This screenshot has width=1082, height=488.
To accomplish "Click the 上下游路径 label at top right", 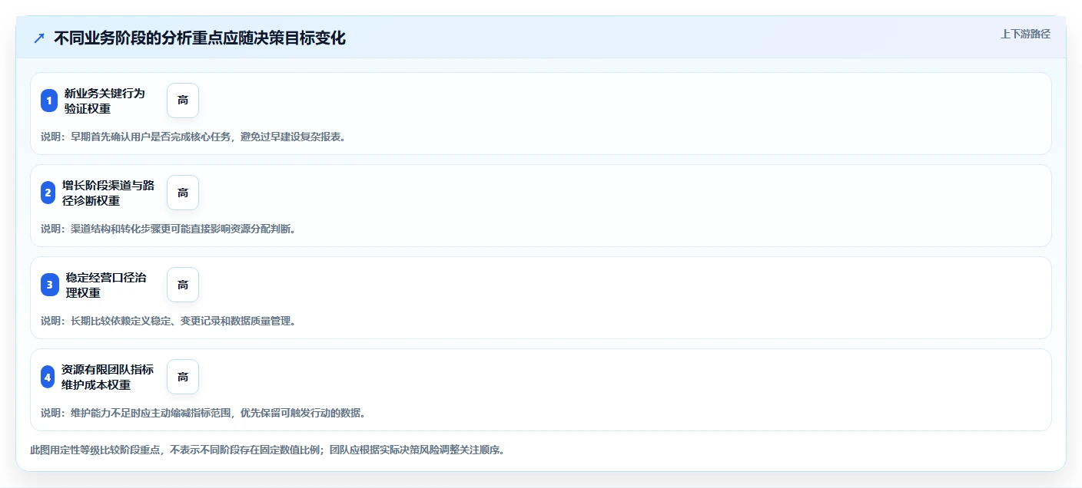I will click(x=1025, y=35).
